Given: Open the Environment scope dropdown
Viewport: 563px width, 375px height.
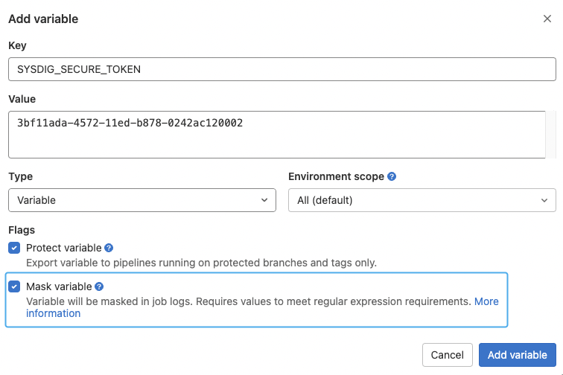Looking at the screenshot, I should (422, 200).
